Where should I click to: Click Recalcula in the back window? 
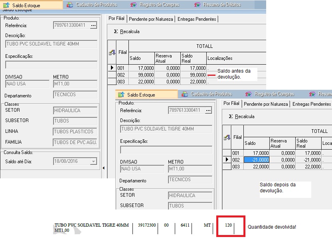pyautogui.click(x=126, y=32)
